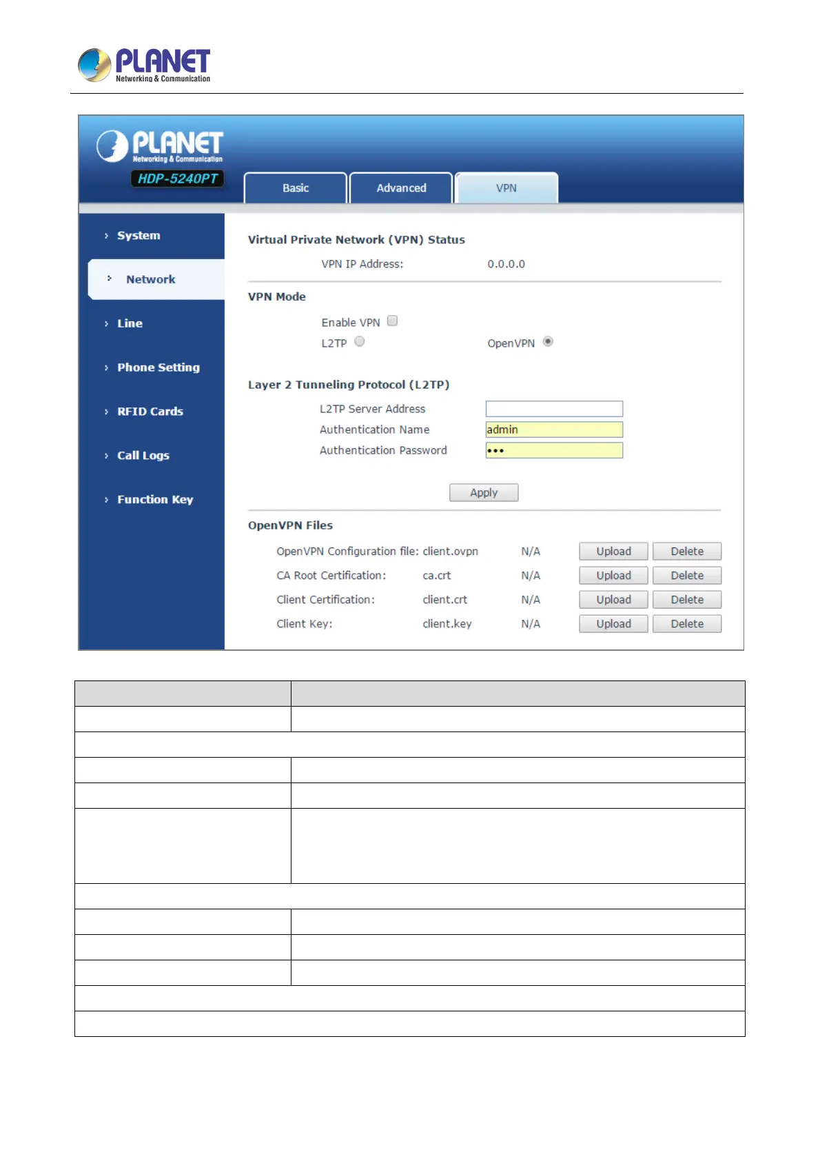Viewport: 820px width, 1161px height.
Task: Choose the L2TP radio button
Action: (x=360, y=341)
